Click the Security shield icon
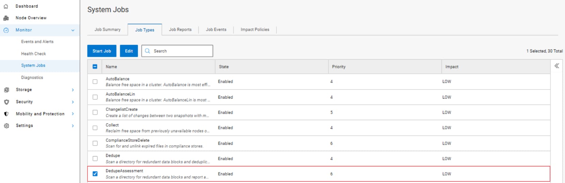The height and width of the screenshot is (183, 565). coord(6,102)
